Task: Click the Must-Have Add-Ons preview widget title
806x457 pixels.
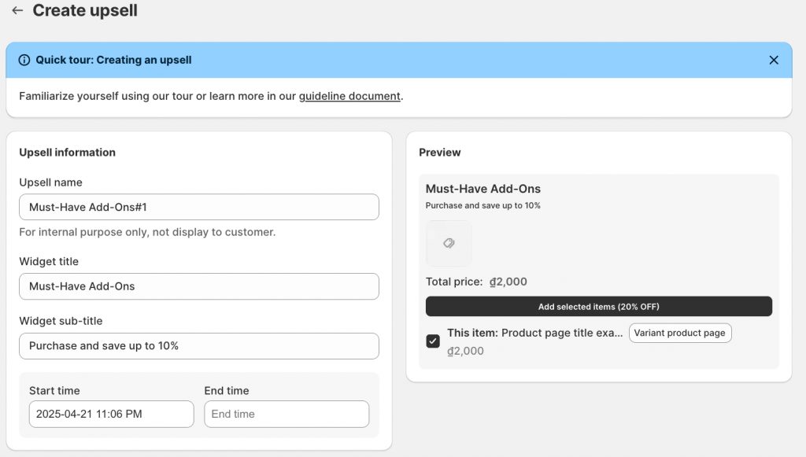Action: click(x=482, y=189)
